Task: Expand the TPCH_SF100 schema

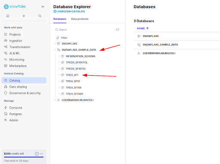Action: [59, 88]
